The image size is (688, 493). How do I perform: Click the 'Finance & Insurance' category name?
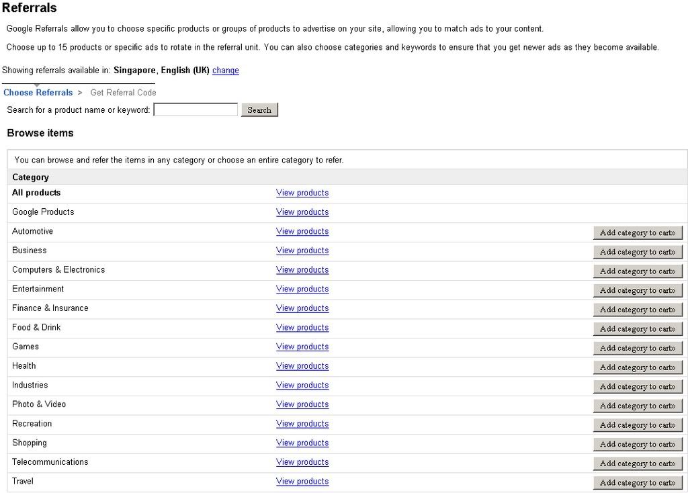pyautogui.click(x=50, y=308)
